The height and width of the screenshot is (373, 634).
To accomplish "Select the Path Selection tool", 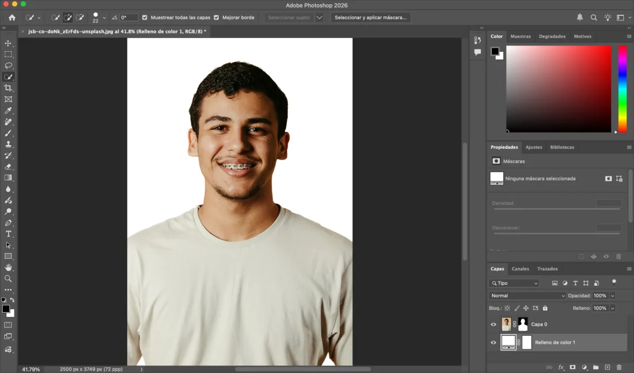I will coord(8,245).
